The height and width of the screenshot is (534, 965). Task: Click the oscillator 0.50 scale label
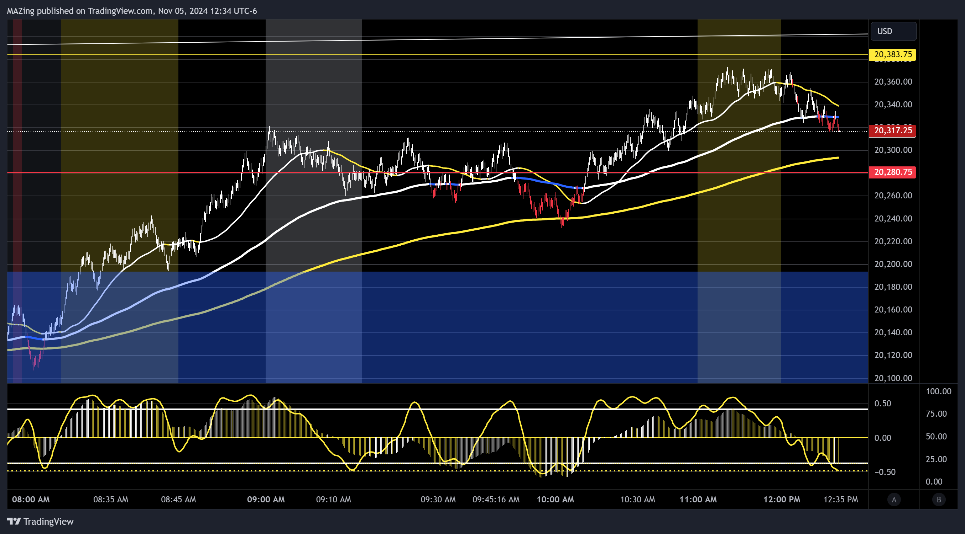[883, 404]
